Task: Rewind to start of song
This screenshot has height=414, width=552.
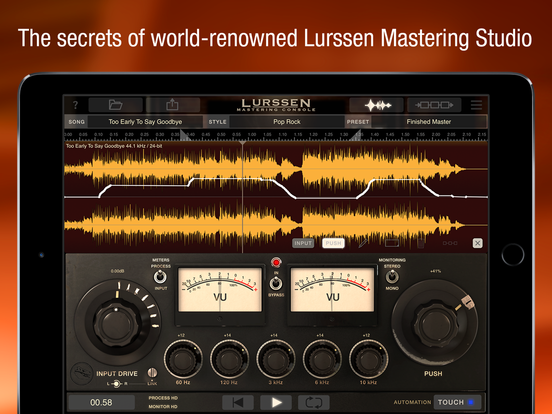Action: click(237, 402)
